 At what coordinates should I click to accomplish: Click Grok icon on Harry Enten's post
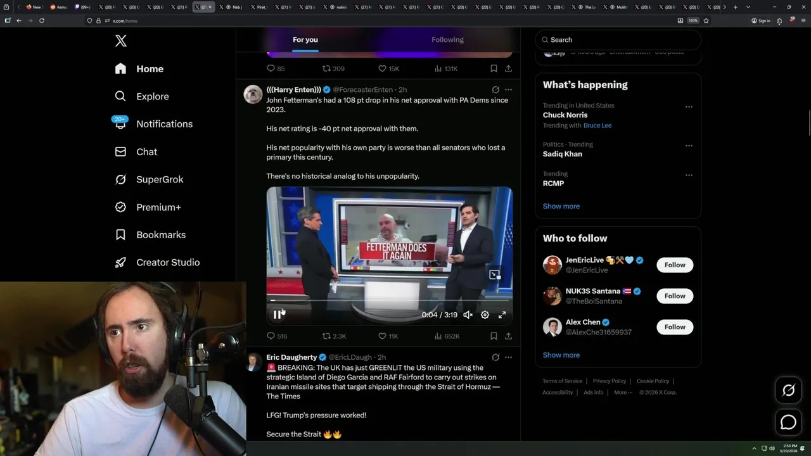(495, 90)
